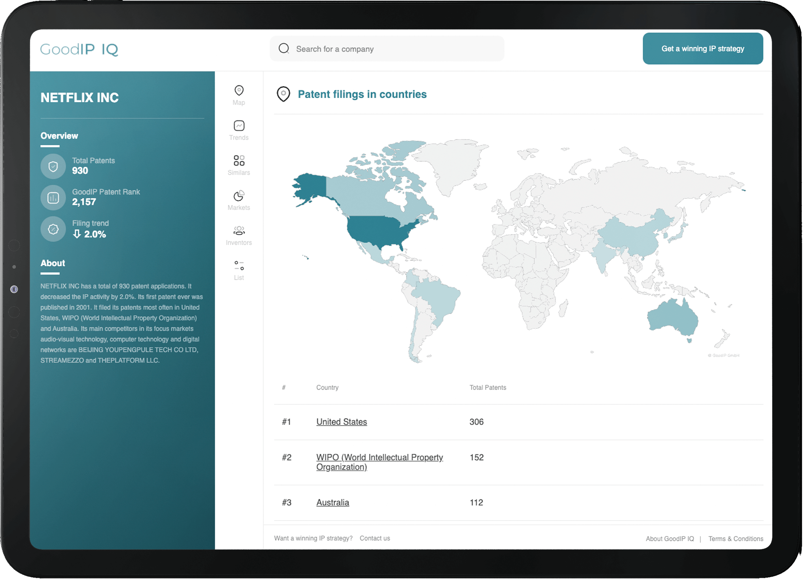Click the location pin icon header
This screenshot has width=803, height=579.
pos(284,95)
